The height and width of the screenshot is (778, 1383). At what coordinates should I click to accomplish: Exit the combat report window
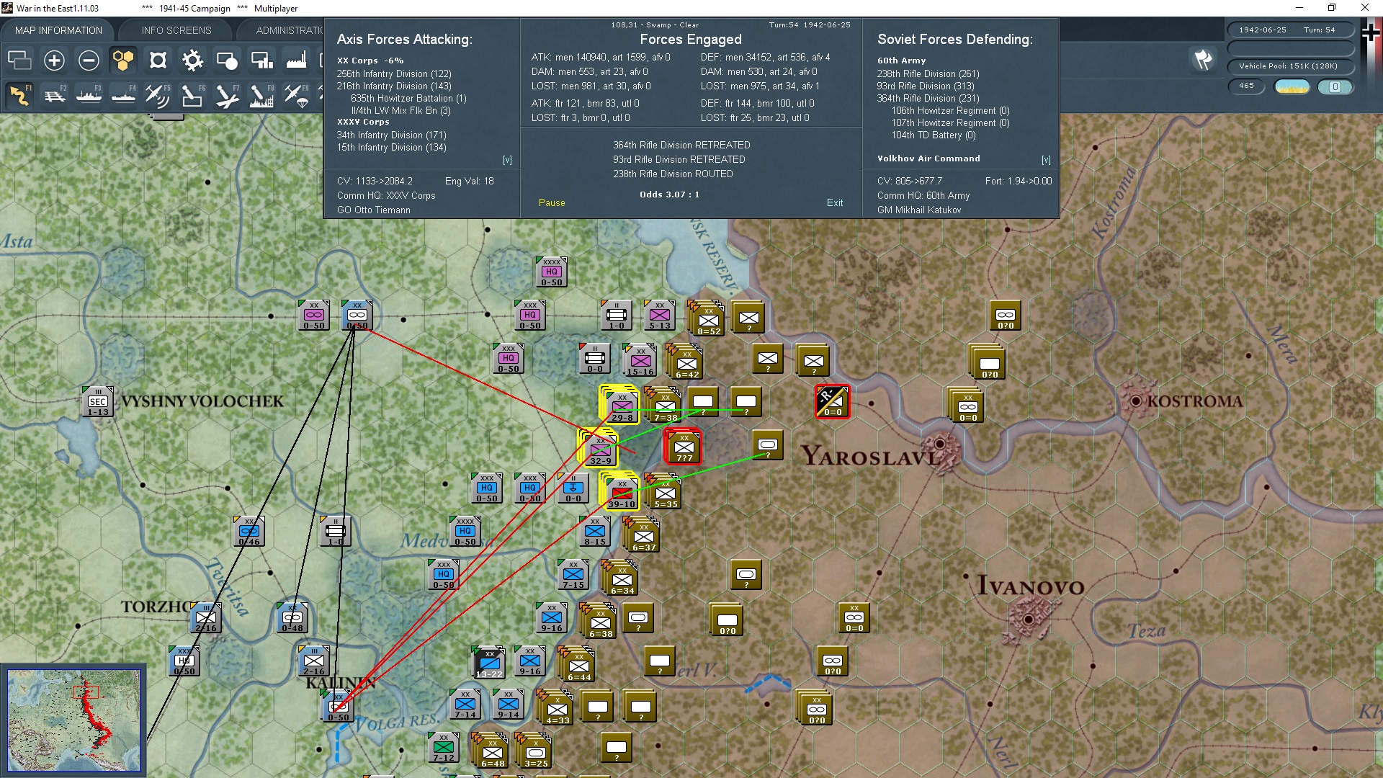coord(835,203)
